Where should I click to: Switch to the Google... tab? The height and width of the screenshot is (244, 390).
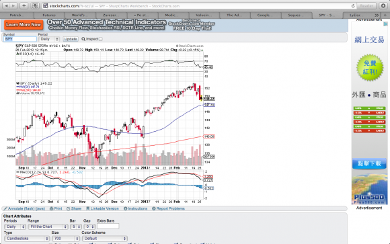tap(265, 15)
